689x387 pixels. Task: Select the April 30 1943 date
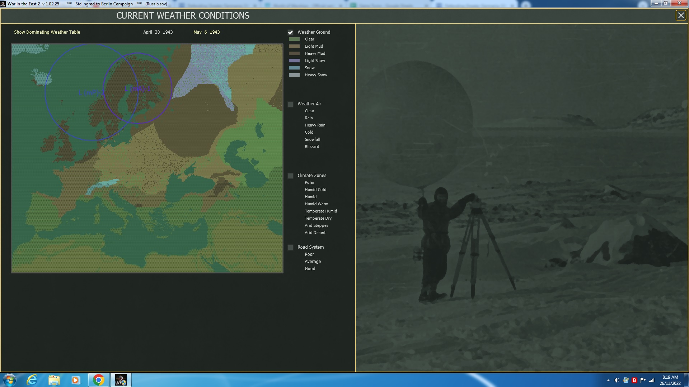(158, 32)
